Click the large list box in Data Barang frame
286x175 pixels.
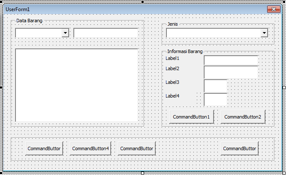[77, 85]
